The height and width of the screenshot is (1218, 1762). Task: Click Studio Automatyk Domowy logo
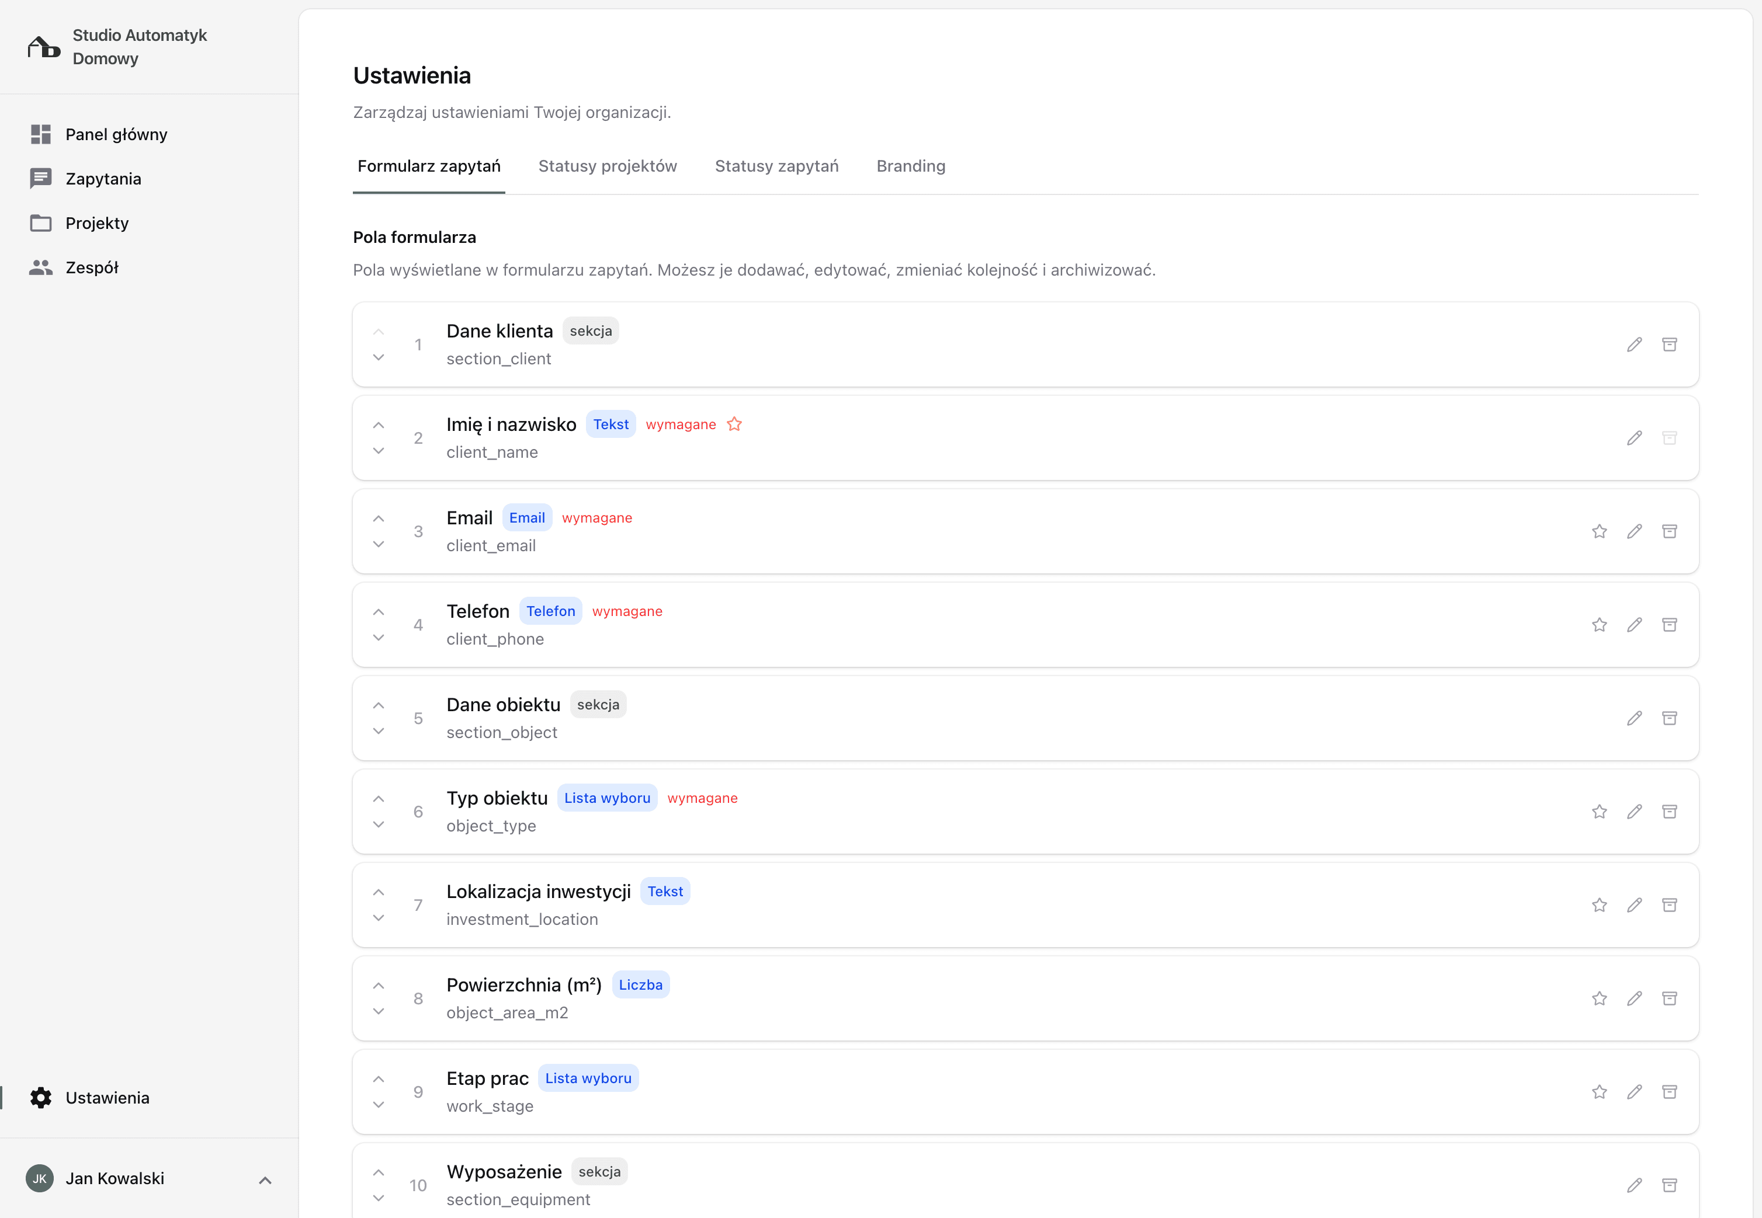(x=44, y=47)
